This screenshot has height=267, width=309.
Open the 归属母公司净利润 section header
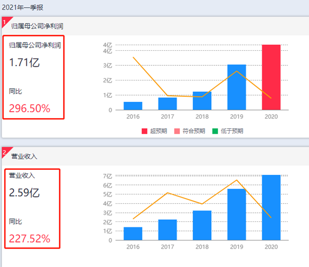pos(37,26)
